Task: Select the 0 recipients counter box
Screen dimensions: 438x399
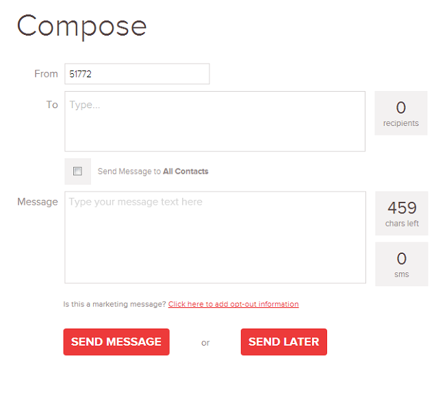Action: click(401, 113)
